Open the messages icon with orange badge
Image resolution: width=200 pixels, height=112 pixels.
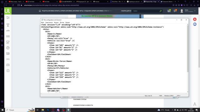[x=175, y=11]
